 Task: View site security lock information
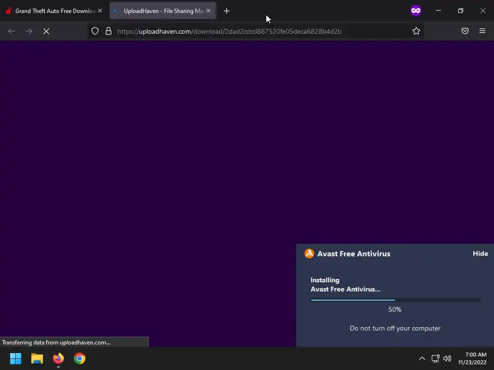tap(109, 31)
